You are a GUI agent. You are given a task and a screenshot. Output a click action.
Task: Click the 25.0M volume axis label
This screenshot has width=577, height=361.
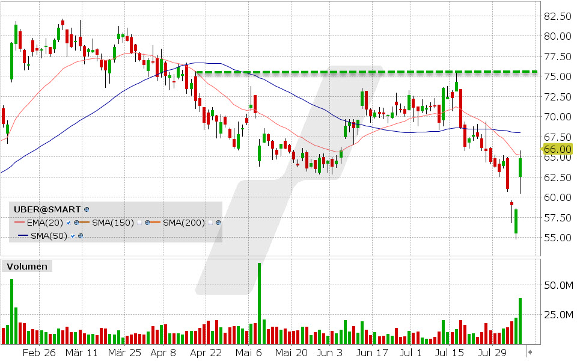point(558,315)
